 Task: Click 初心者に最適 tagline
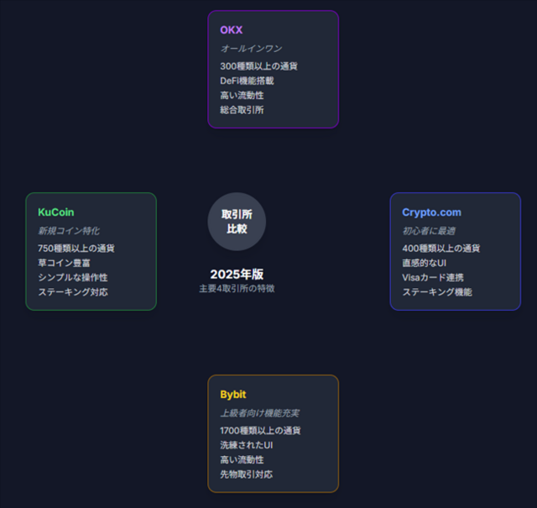(x=429, y=231)
